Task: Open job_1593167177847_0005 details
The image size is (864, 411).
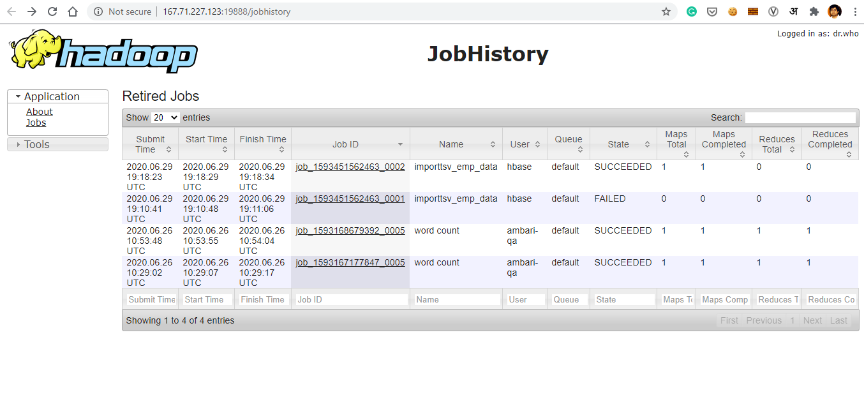Action: 349,262
